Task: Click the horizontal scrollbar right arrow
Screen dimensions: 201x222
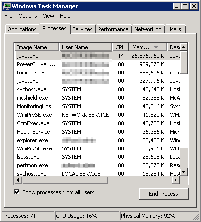Action: 176,180
